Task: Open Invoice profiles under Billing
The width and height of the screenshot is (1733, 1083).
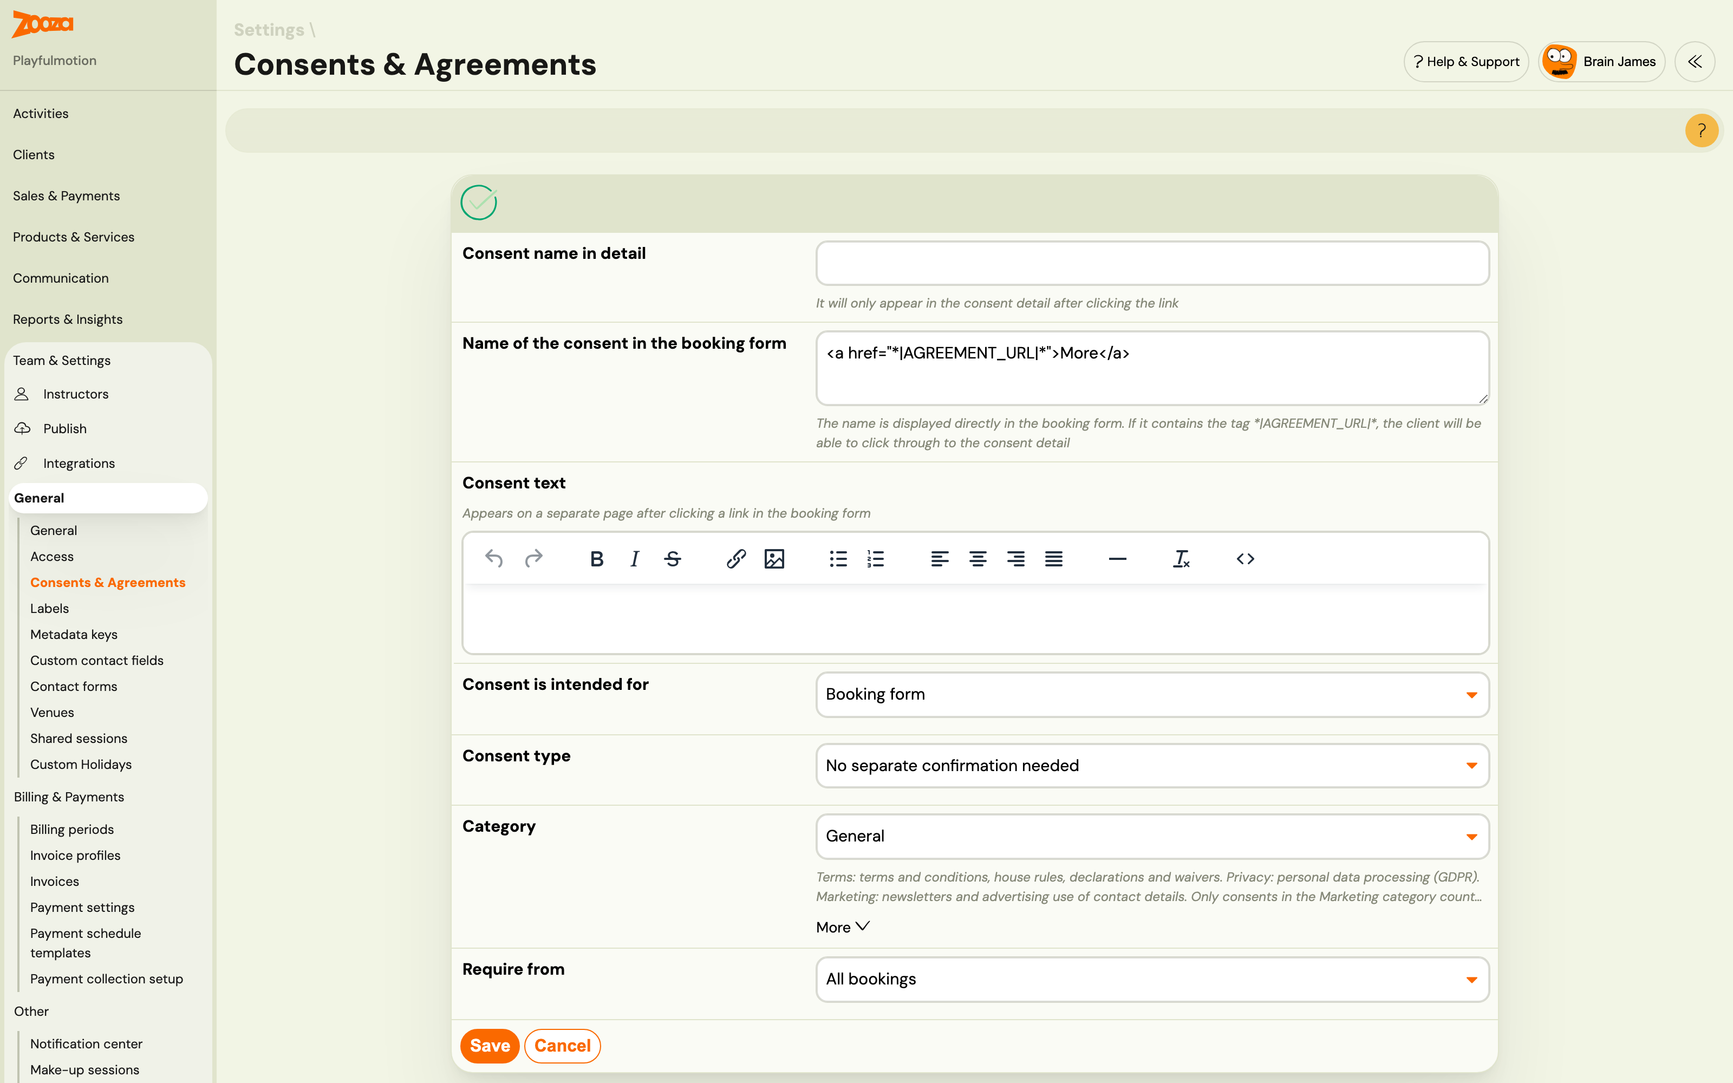Action: click(75, 855)
